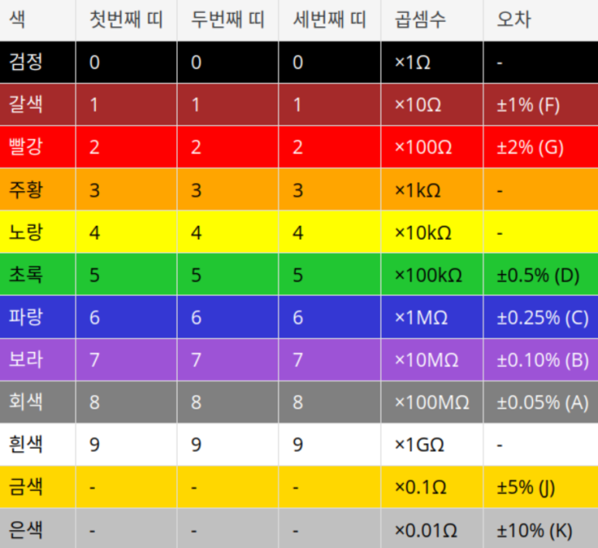
Task: Select the 세번째 띠 column header
Action: [330, 20]
